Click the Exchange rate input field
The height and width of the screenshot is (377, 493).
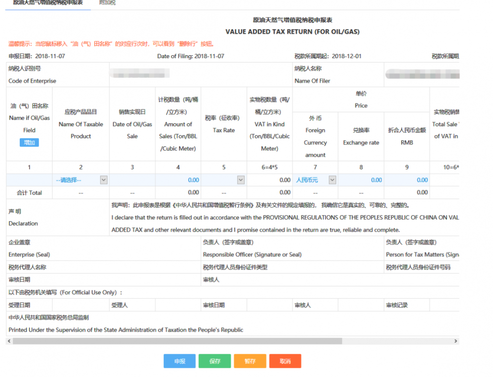[361, 180]
